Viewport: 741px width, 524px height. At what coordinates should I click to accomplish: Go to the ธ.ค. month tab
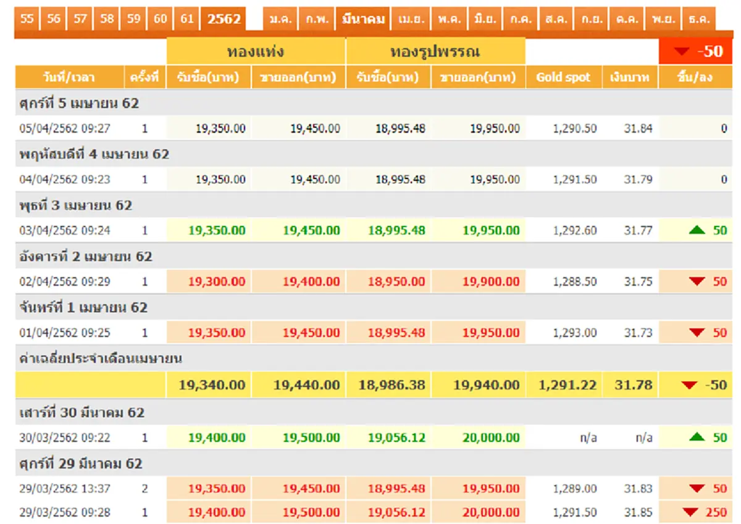click(x=698, y=19)
